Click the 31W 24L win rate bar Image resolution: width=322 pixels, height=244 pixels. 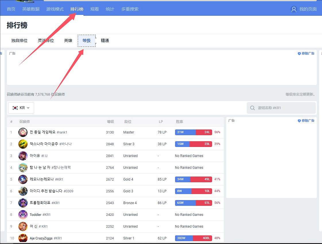193,132
